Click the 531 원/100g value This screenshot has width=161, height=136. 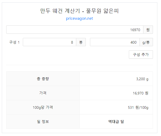[x=138, y=107]
